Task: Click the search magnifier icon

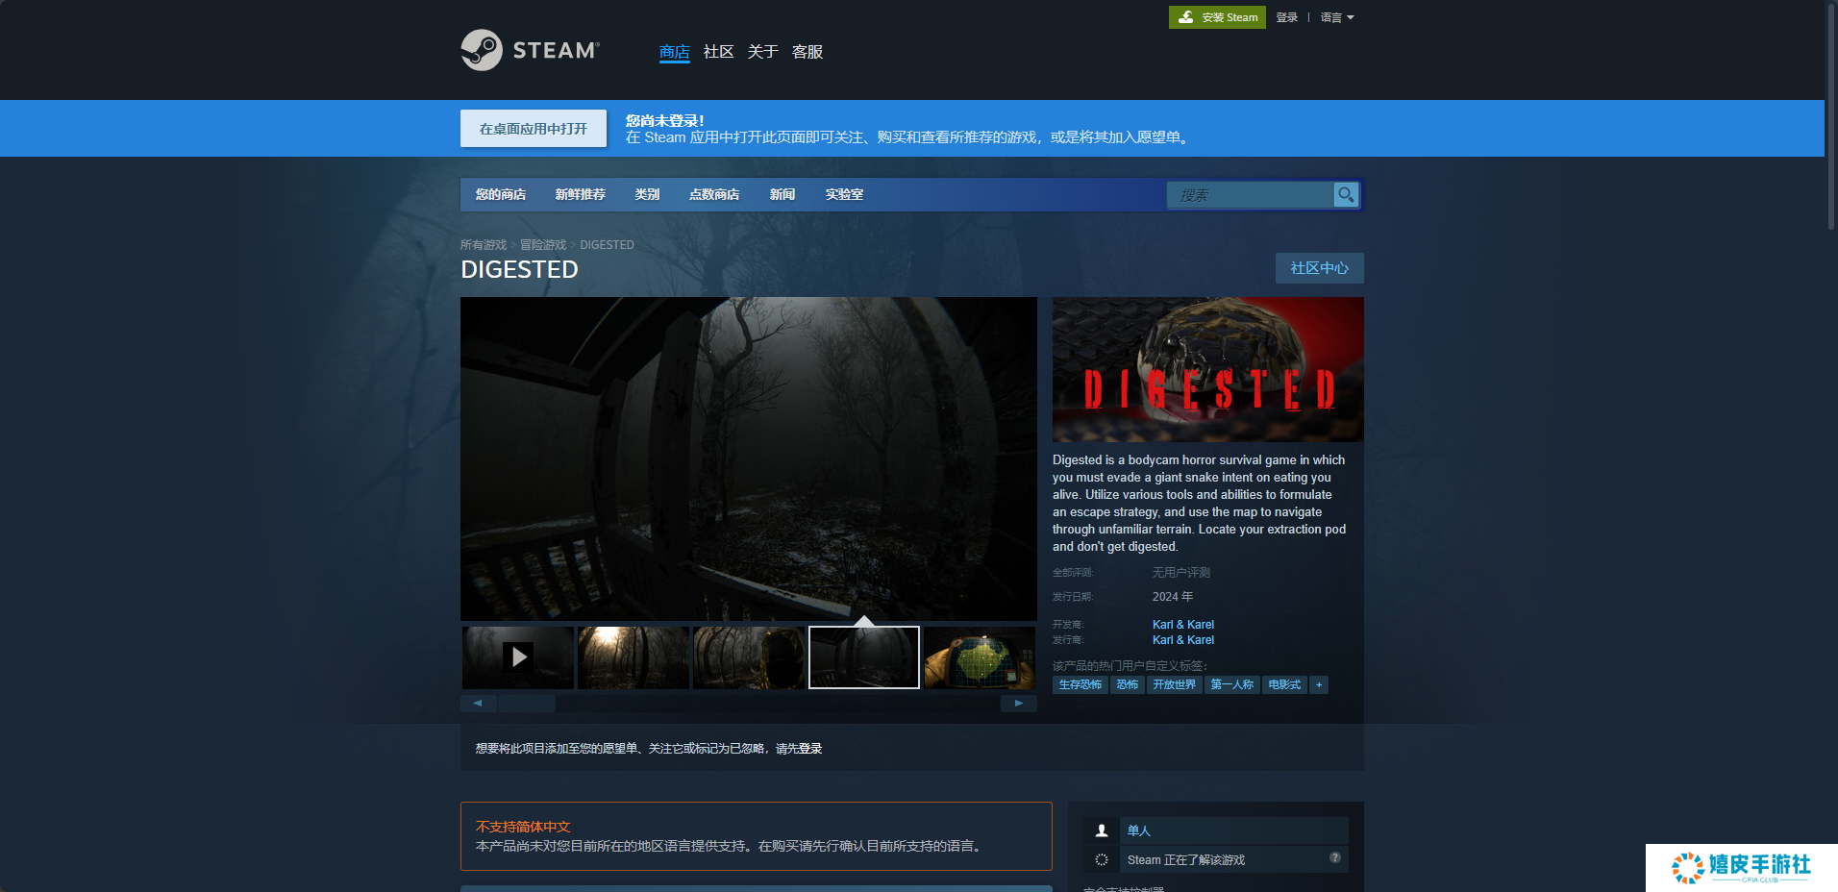Action: [1346, 195]
